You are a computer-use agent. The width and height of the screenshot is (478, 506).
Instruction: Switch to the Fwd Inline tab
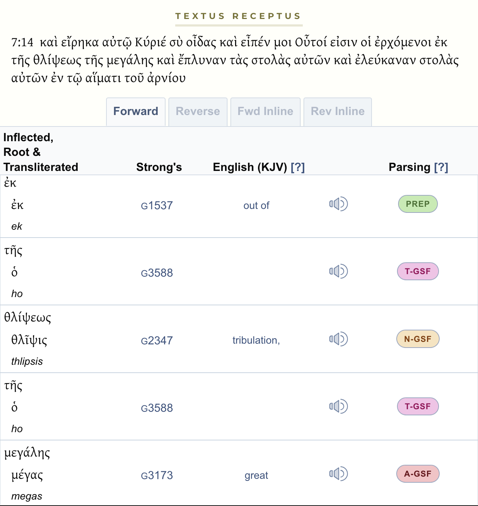click(x=265, y=111)
